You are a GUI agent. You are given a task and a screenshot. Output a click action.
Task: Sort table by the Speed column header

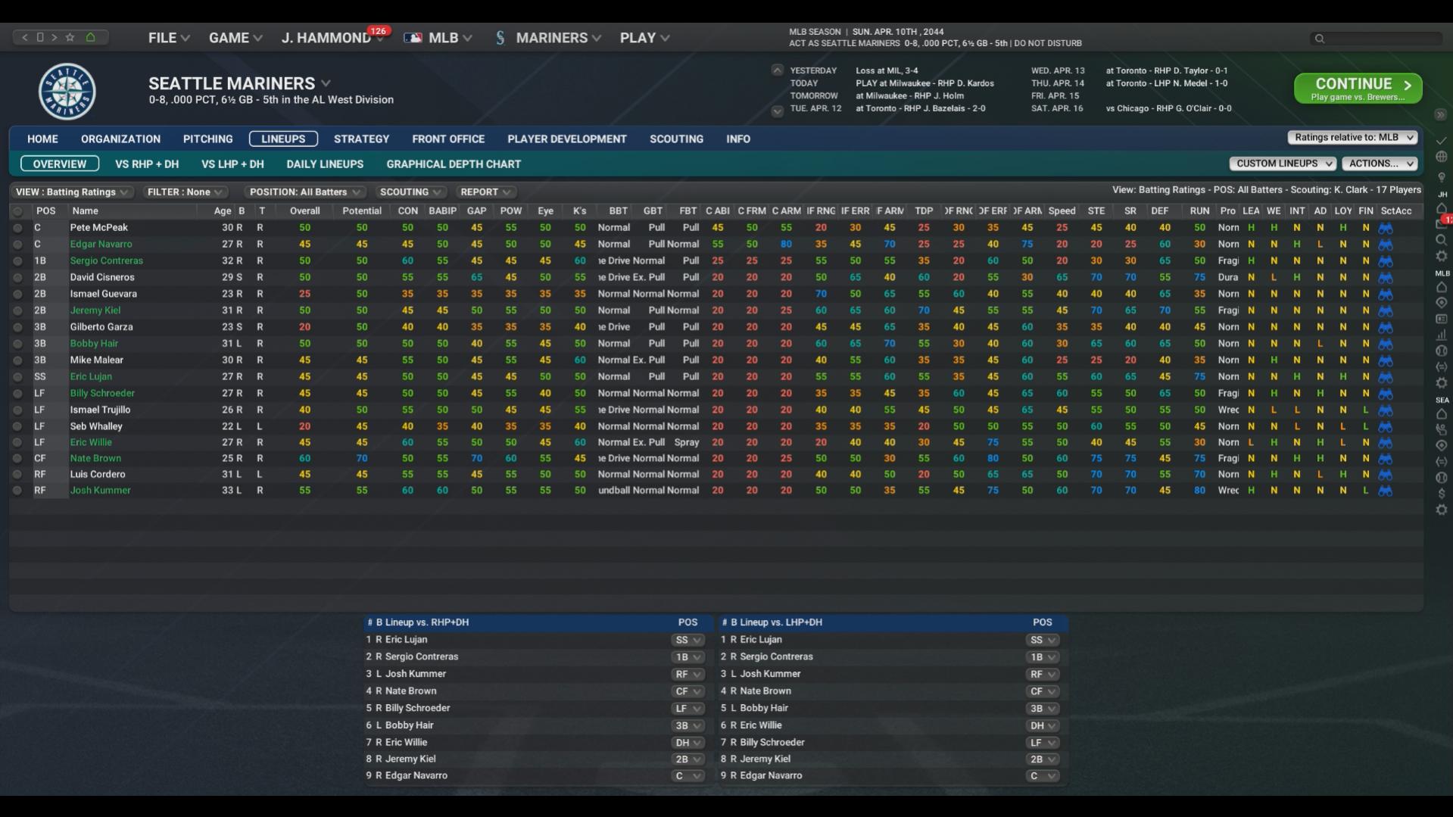coord(1062,211)
